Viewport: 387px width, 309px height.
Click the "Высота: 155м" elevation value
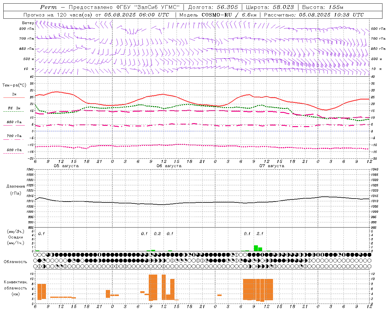click(x=323, y=7)
